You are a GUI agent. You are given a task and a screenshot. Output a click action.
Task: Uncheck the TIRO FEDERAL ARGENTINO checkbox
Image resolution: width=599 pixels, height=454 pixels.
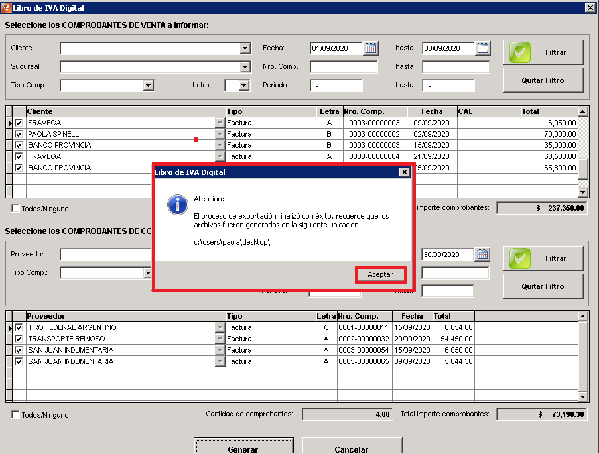click(x=19, y=327)
